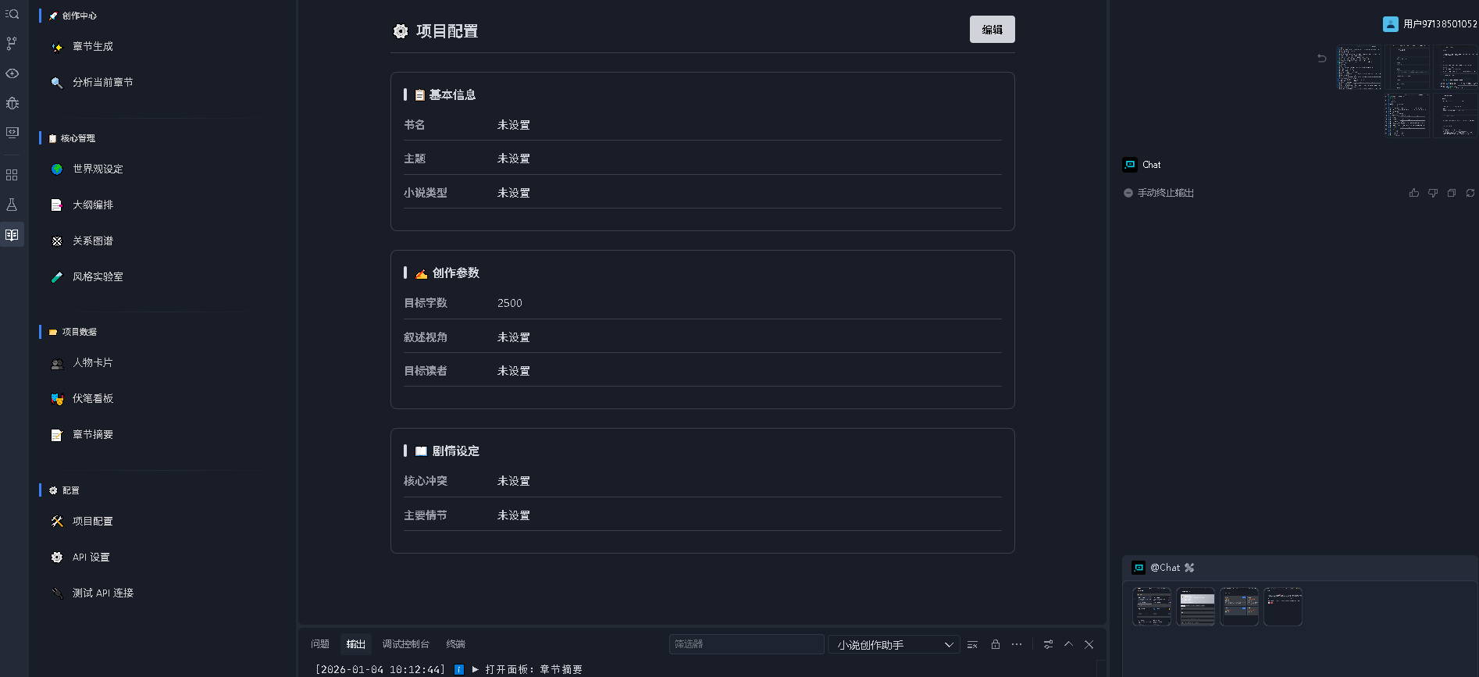
Task: Open first attached thumbnail in chat input
Action: pyautogui.click(x=1152, y=607)
